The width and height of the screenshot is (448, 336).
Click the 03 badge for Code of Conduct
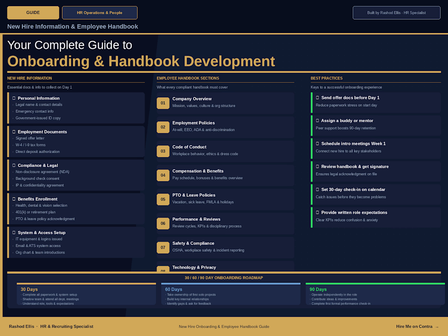[163, 151]
